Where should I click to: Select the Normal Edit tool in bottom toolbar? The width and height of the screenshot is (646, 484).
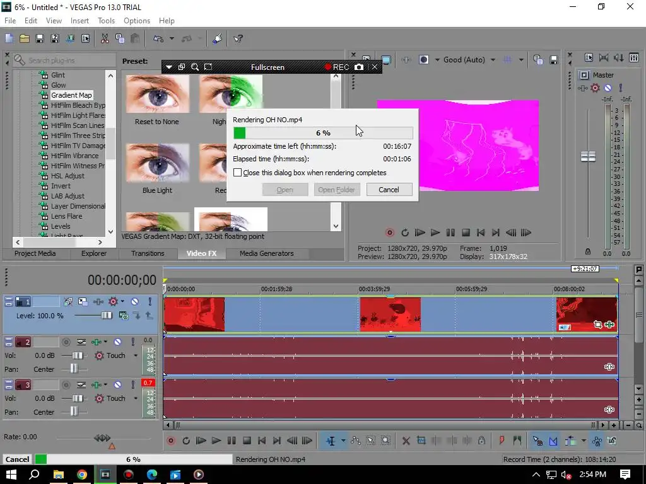pyautogui.click(x=331, y=441)
